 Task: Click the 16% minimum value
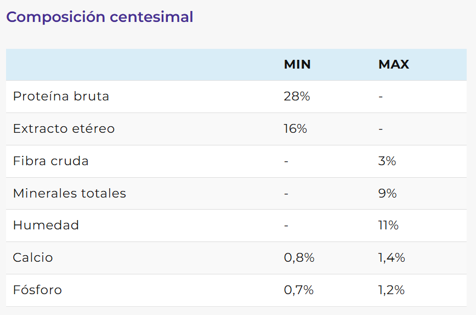[295, 129]
